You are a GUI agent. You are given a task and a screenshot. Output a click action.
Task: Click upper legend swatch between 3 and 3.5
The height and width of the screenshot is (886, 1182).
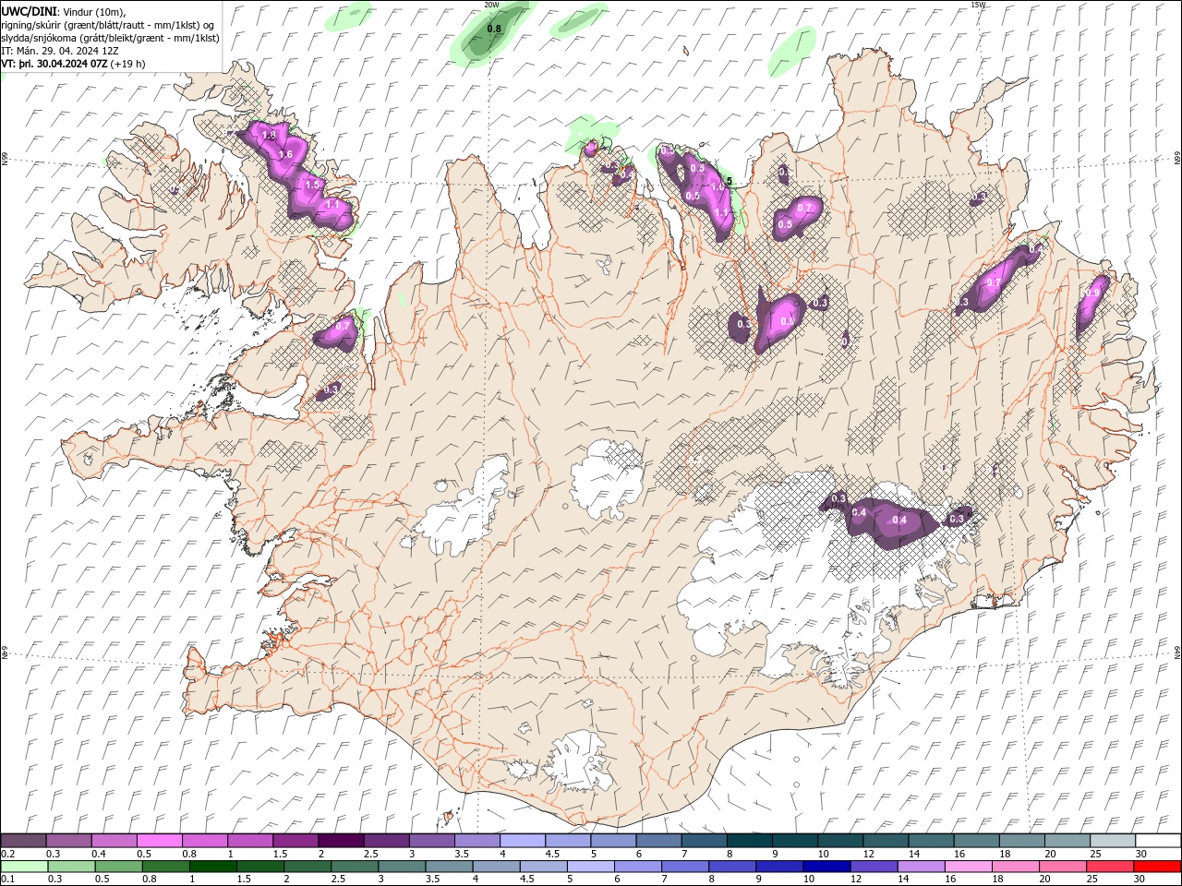(x=431, y=841)
